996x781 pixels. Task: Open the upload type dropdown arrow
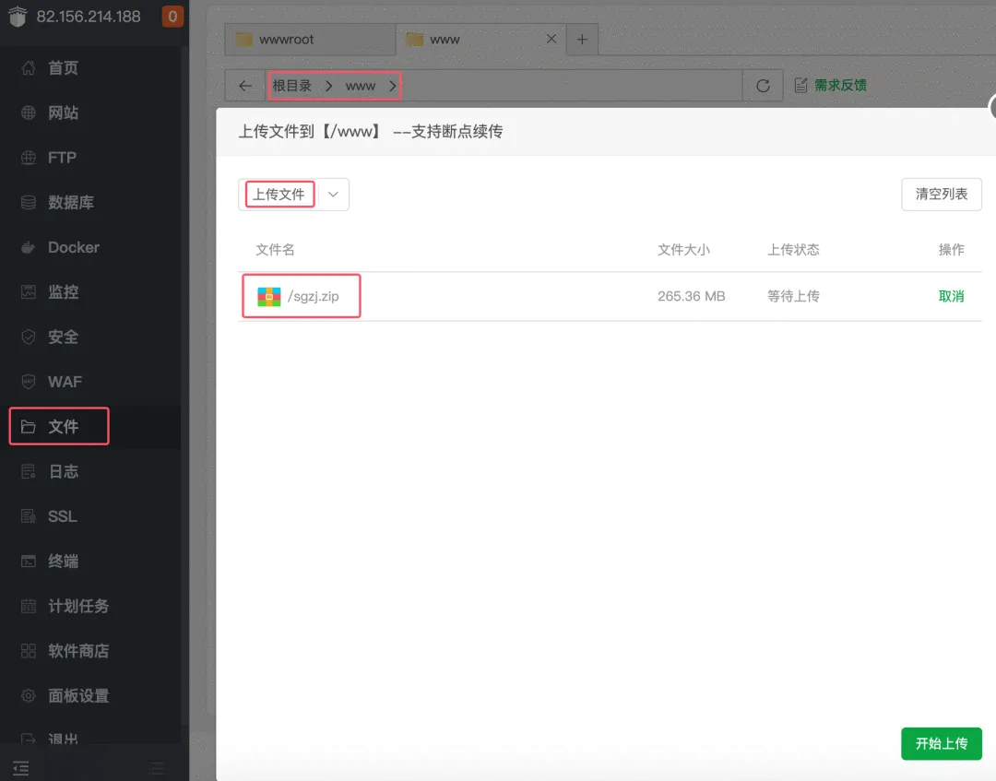[334, 195]
